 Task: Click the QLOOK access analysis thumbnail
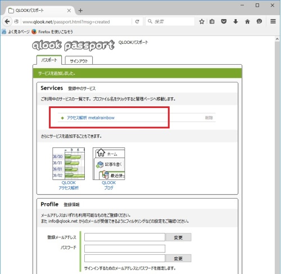click(69, 164)
